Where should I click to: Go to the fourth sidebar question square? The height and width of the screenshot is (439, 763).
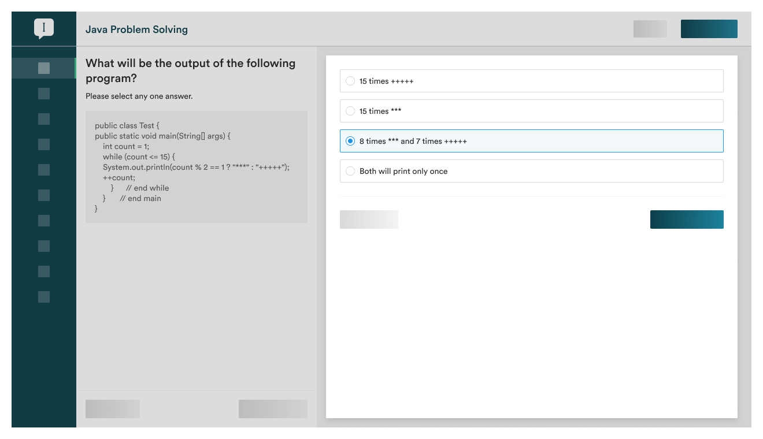(44, 144)
